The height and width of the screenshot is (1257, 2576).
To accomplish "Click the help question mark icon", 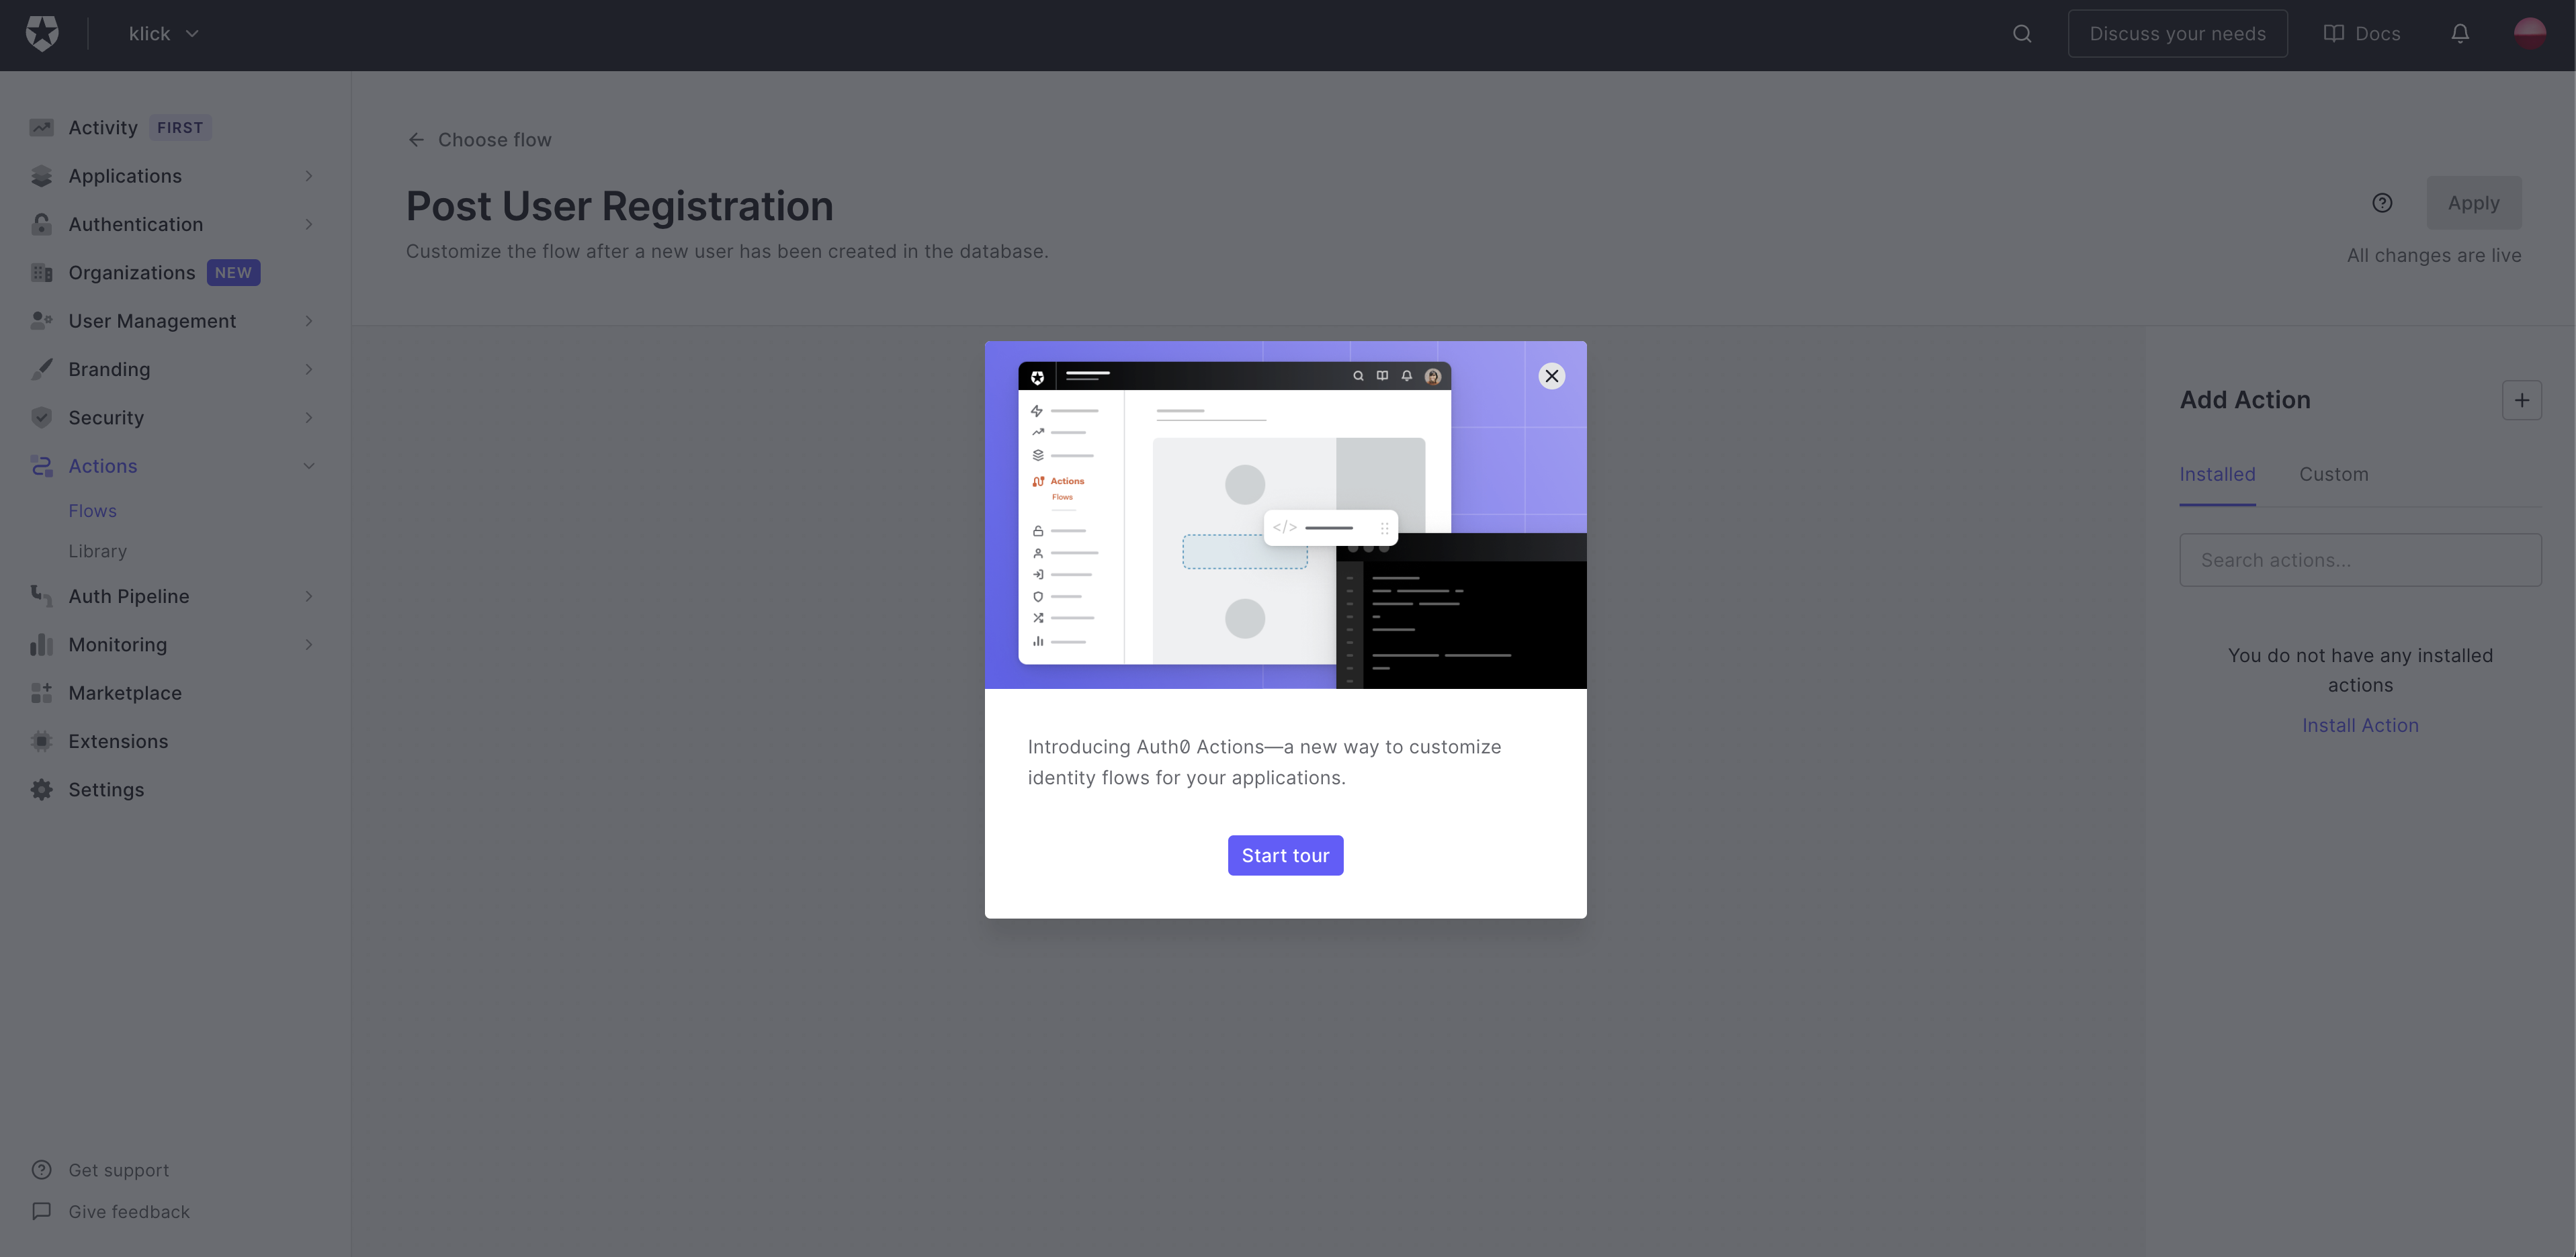I will [x=2382, y=204].
